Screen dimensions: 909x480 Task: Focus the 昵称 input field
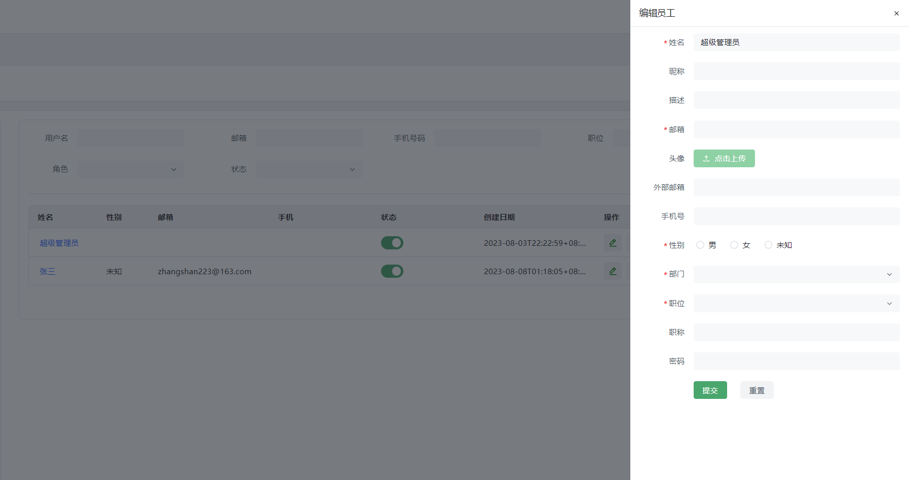click(x=797, y=71)
